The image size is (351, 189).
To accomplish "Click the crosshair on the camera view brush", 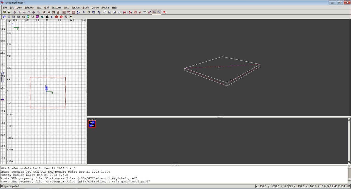I will (219, 68).
